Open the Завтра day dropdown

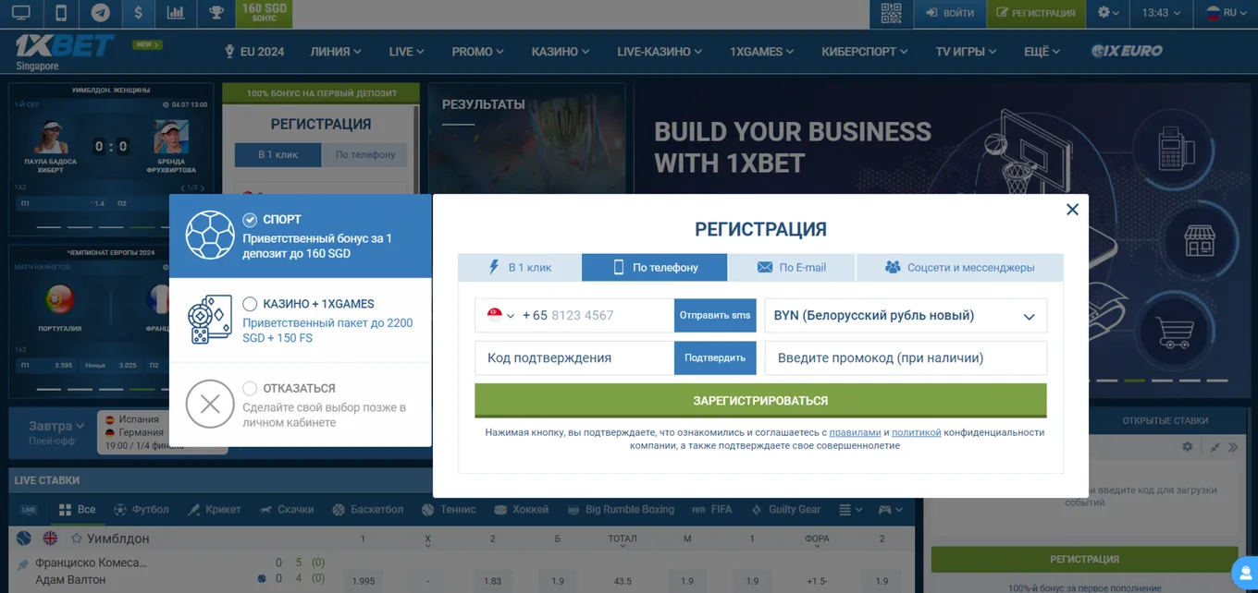tap(56, 426)
